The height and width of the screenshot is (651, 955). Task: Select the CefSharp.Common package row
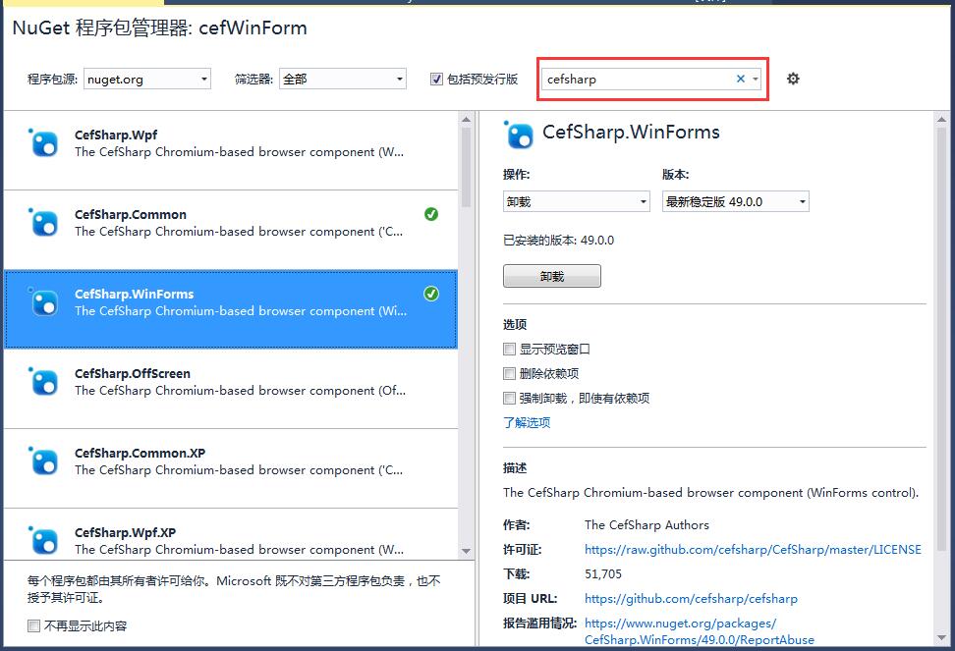(x=231, y=230)
